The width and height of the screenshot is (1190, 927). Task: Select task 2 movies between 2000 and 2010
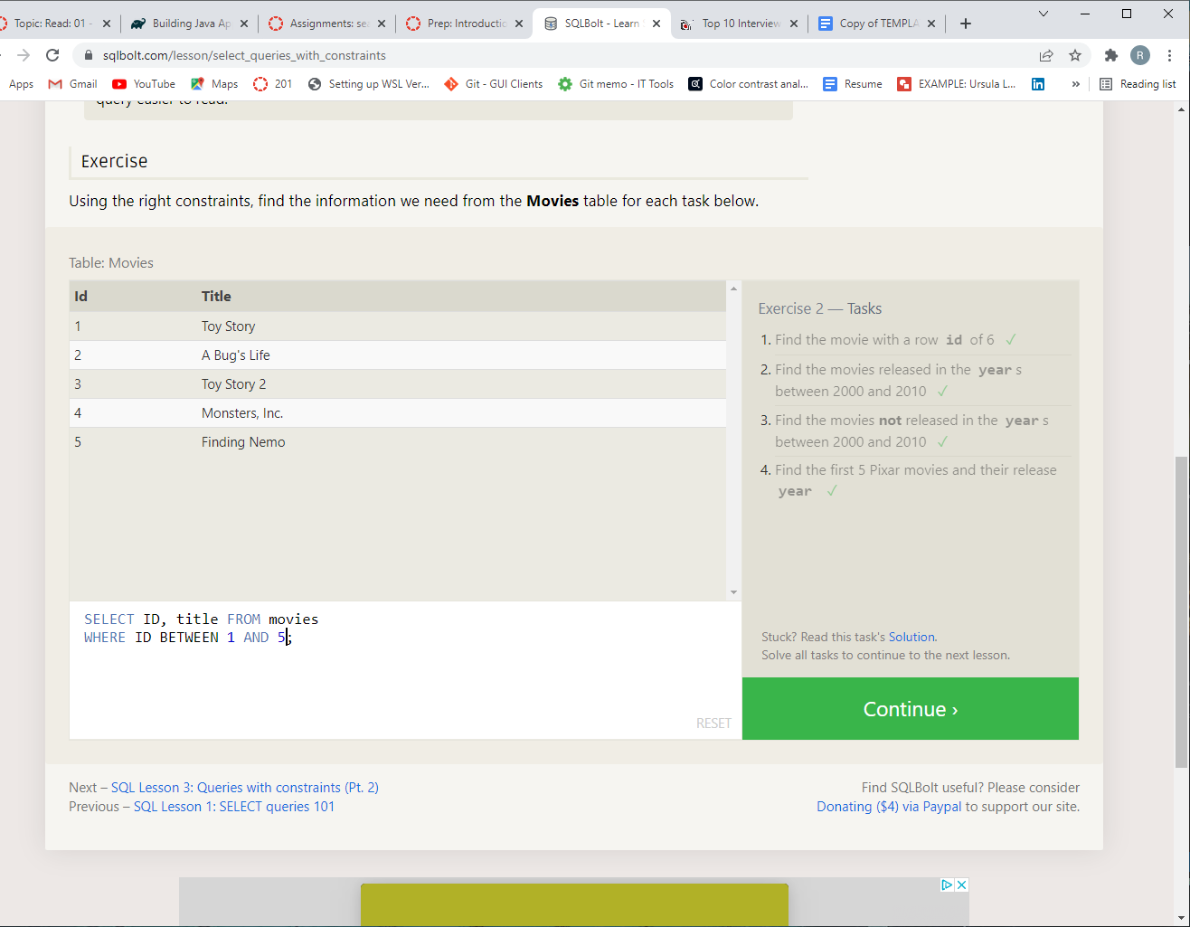[915, 381]
